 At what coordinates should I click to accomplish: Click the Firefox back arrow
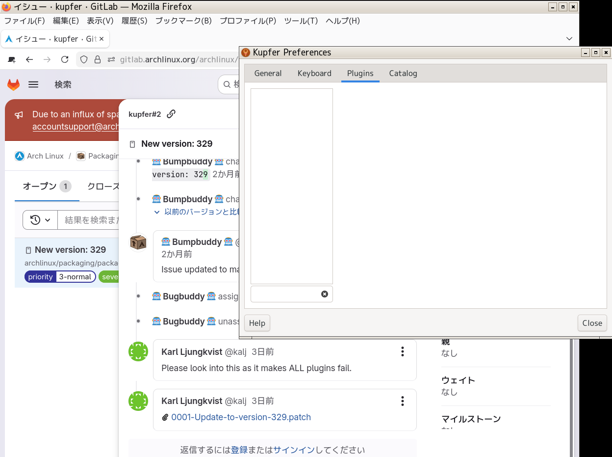point(29,59)
